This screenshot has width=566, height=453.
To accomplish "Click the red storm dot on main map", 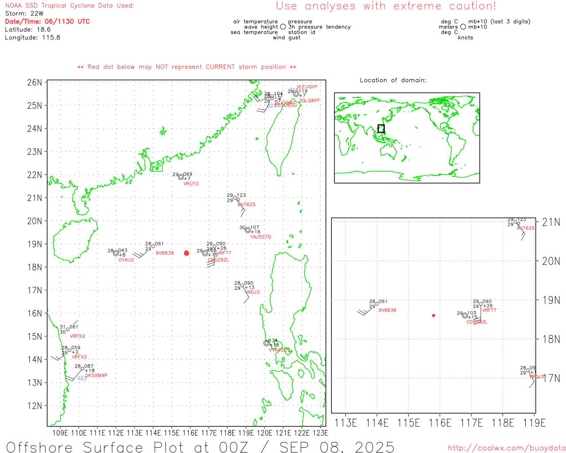I will click(187, 253).
